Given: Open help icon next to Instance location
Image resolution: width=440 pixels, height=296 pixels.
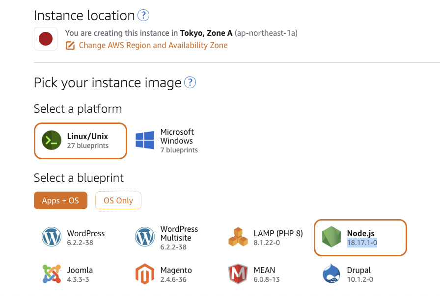Looking at the screenshot, I should tap(143, 15).
